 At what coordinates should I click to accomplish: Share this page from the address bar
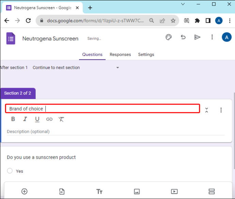(x=162, y=20)
